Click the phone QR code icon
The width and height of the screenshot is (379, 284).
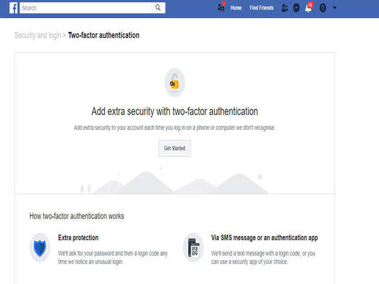193,248
